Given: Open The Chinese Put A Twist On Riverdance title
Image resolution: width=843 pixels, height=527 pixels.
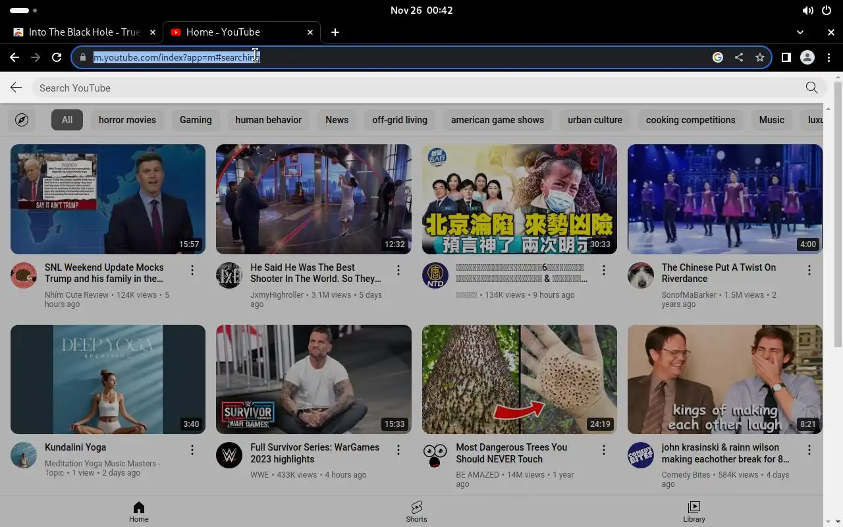Looking at the screenshot, I should coord(719,273).
